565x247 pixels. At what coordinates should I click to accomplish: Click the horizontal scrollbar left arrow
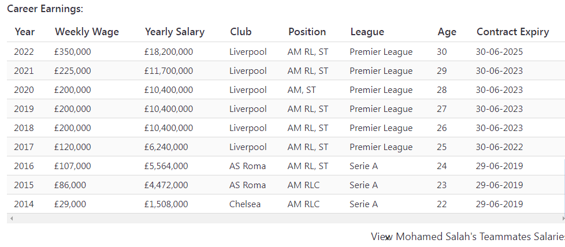pyautogui.click(x=12, y=218)
